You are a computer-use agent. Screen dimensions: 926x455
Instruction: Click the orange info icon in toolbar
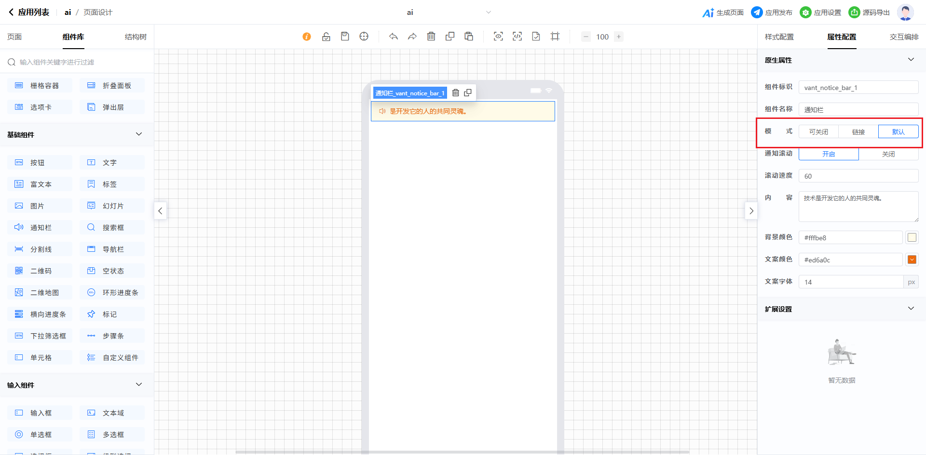(x=307, y=37)
